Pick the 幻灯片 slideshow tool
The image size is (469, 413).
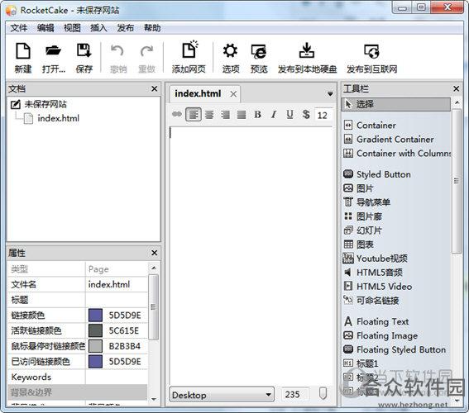point(363,230)
